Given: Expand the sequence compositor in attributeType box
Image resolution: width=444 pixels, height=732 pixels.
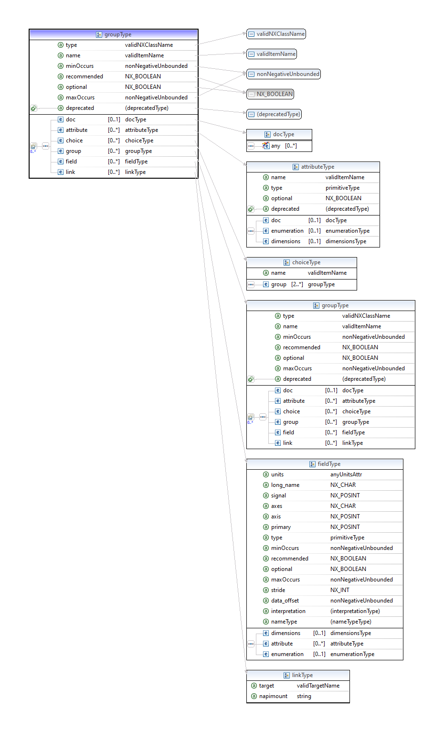Looking at the screenshot, I should coord(251,231).
